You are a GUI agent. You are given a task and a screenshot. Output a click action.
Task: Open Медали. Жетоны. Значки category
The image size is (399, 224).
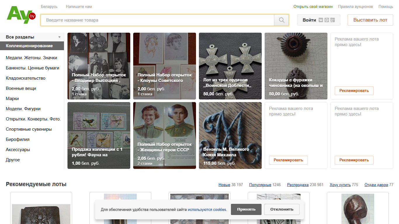(32, 58)
